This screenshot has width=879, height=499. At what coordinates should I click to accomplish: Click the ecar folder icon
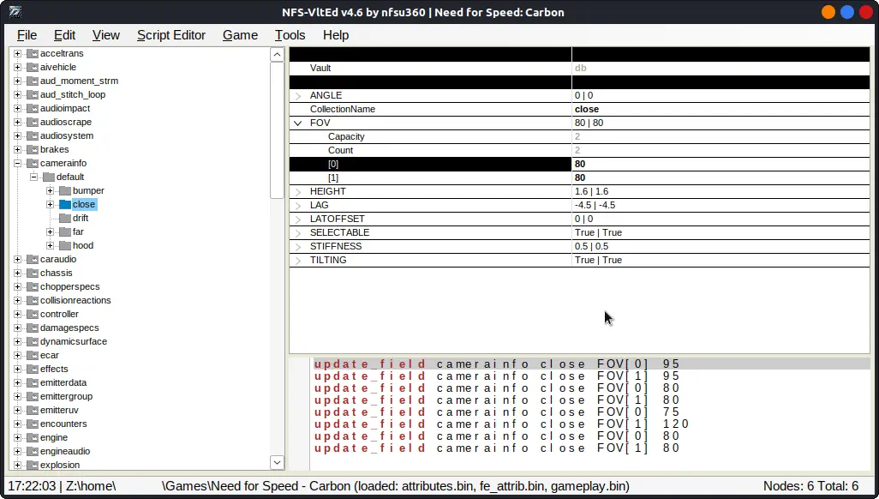[33, 355]
